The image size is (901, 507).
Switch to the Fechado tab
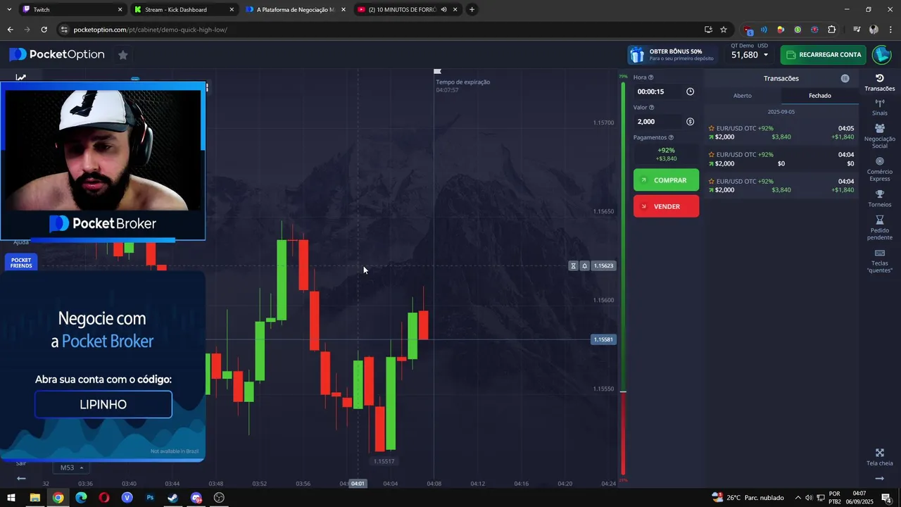[820, 96]
